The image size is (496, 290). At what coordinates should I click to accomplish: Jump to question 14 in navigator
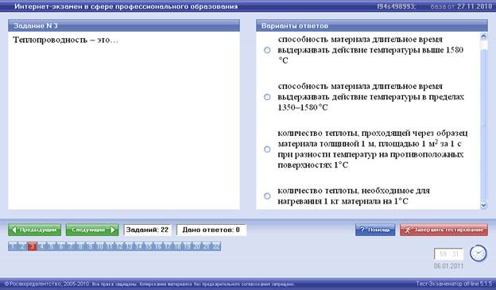point(138,246)
